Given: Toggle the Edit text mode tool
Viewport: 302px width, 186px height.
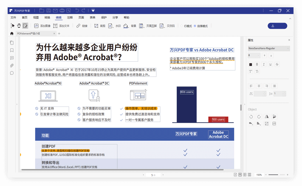Looking at the screenshot, I should click(x=25, y=26).
